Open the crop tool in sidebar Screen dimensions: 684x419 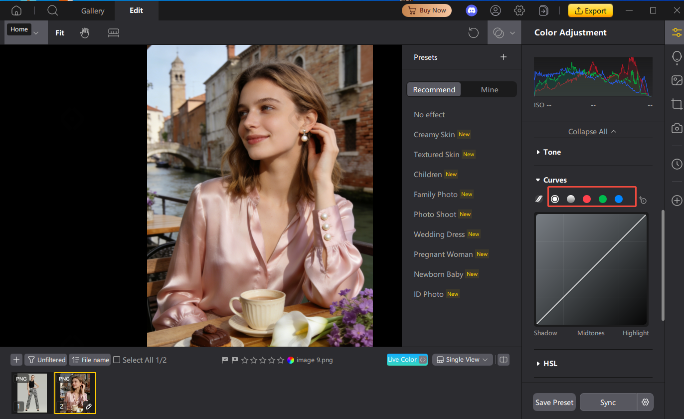pos(677,104)
